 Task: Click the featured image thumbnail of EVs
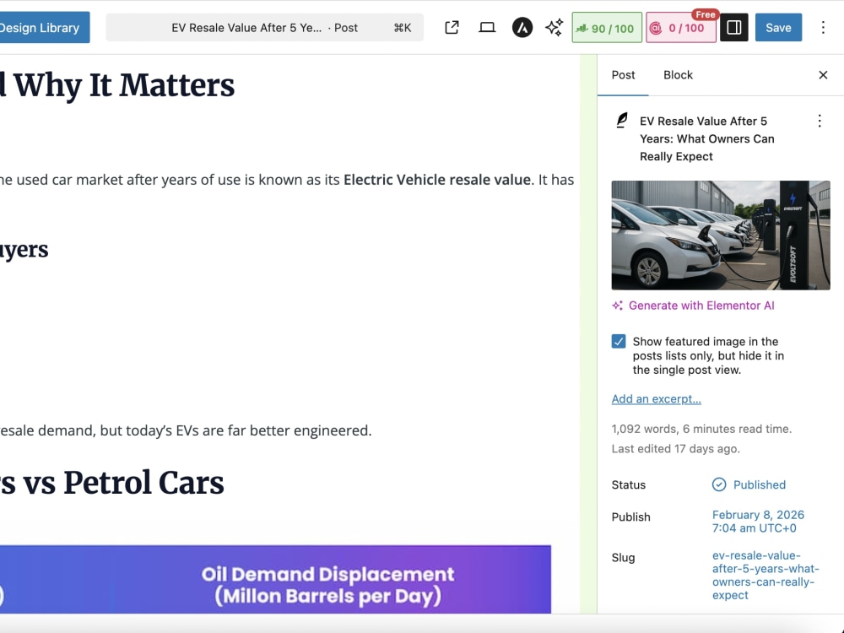coord(721,235)
